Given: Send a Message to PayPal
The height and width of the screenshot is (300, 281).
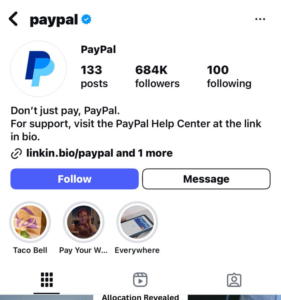Looking at the screenshot, I should point(206,179).
